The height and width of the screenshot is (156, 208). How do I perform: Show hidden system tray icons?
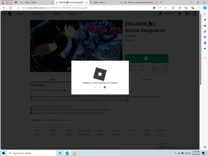point(176,153)
